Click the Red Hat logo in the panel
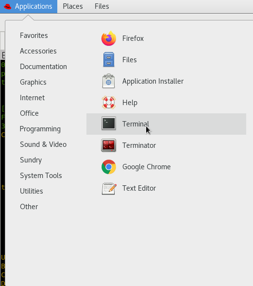Viewport: 253px width, 286px height. 7,7
